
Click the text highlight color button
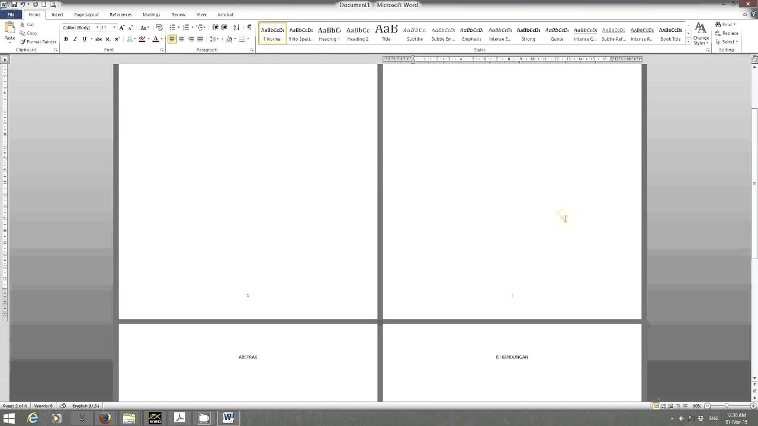(142, 39)
